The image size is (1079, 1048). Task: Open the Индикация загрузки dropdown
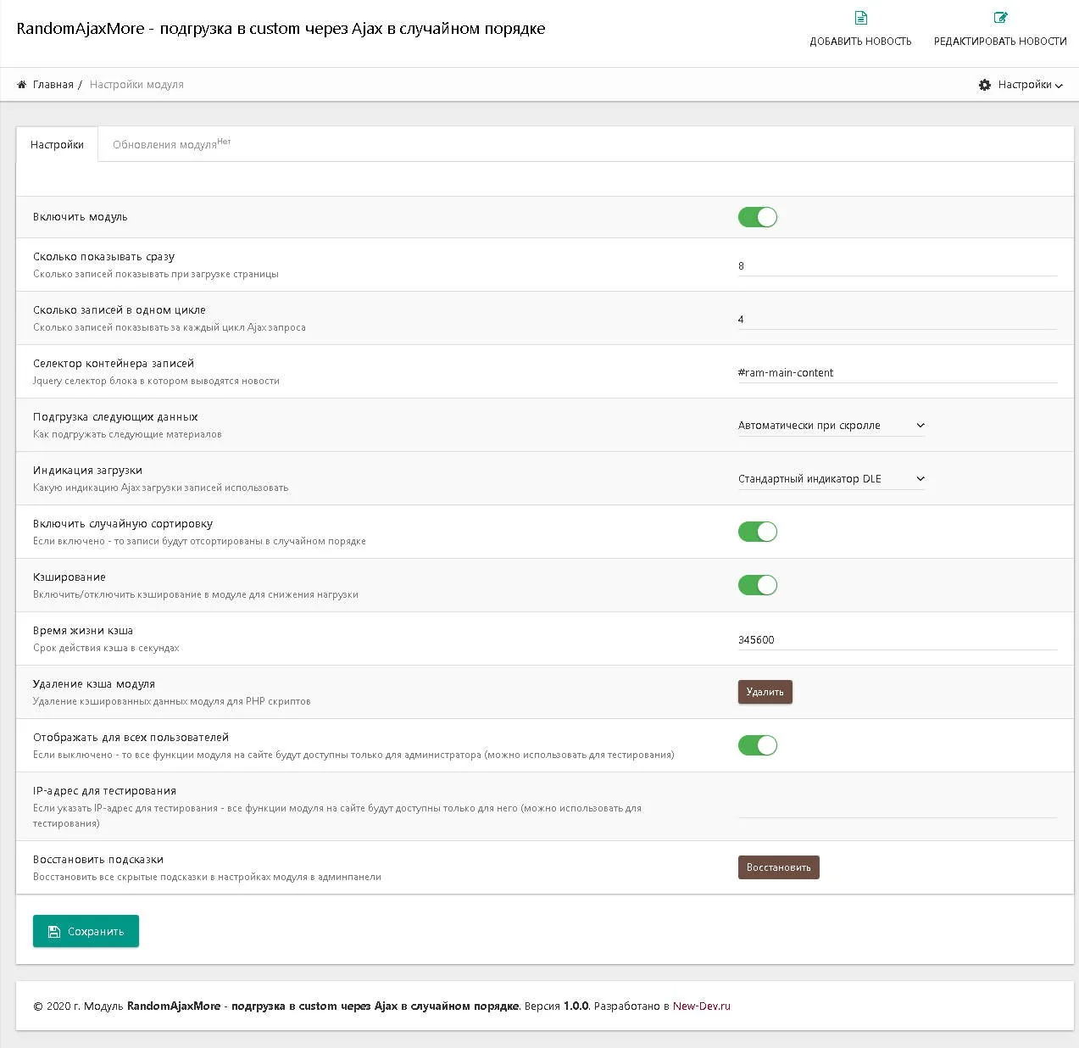[x=831, y=479]
